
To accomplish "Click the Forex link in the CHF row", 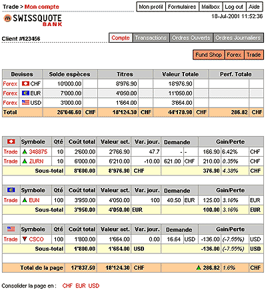I will tap(10, 84).
